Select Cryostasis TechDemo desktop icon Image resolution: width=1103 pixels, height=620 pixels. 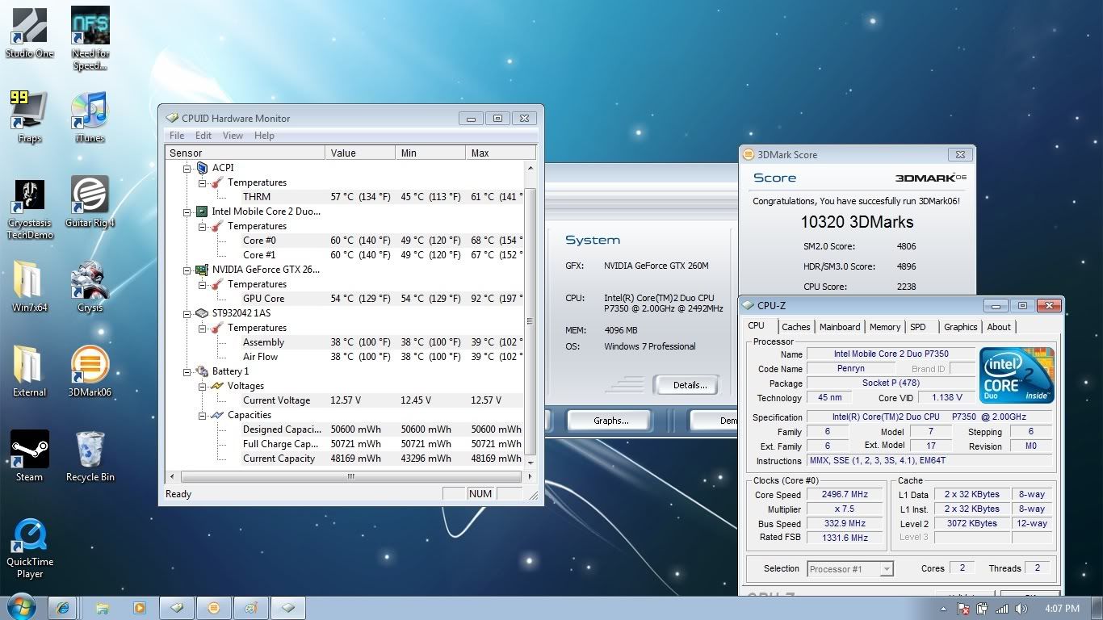(x=29, y=209)
